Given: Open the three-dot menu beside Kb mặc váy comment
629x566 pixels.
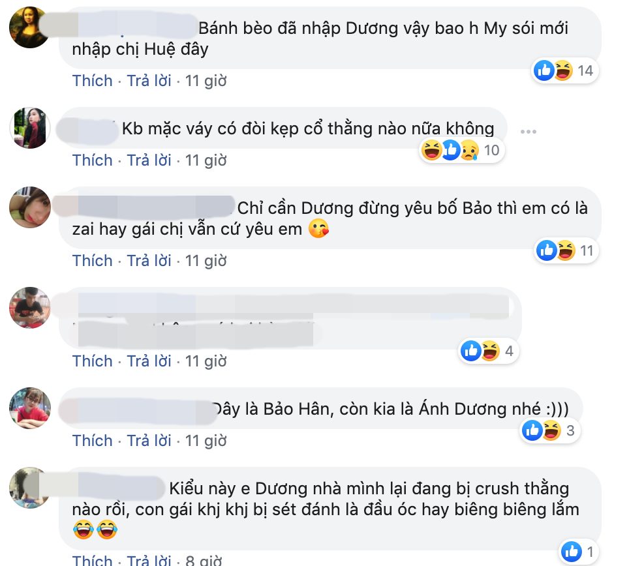Looking at the screenshot, I should (x=528, y=132).
